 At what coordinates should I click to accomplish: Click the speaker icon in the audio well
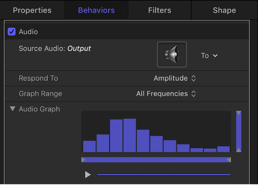[x=172, y=55]
